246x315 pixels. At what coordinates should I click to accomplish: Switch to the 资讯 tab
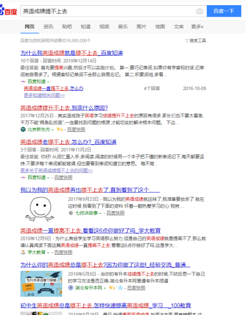coord(48,26)
